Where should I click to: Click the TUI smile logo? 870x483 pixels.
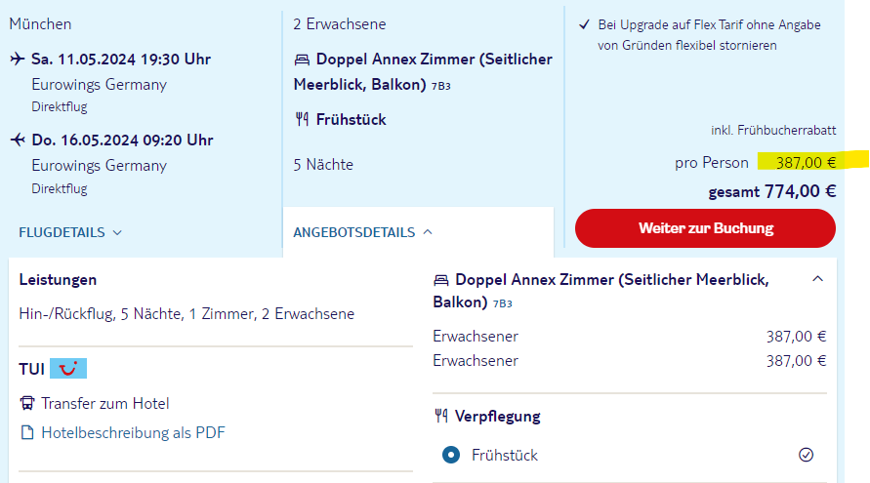point(68,368)
